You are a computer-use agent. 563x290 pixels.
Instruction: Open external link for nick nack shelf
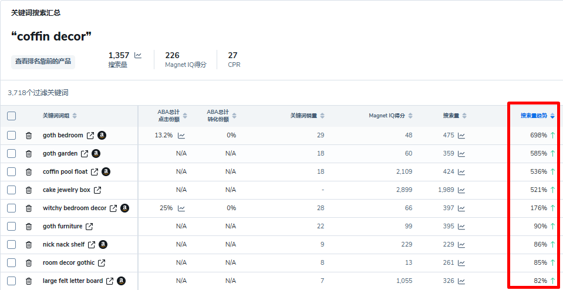click(91, 245)
